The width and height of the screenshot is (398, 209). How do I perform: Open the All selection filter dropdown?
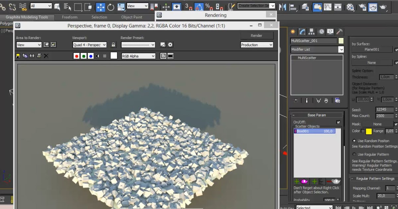click(41, 6)
